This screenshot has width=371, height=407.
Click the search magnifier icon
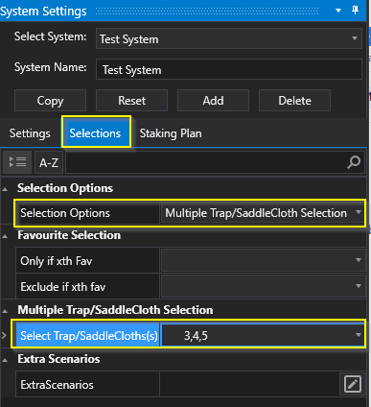click(354, 162)
